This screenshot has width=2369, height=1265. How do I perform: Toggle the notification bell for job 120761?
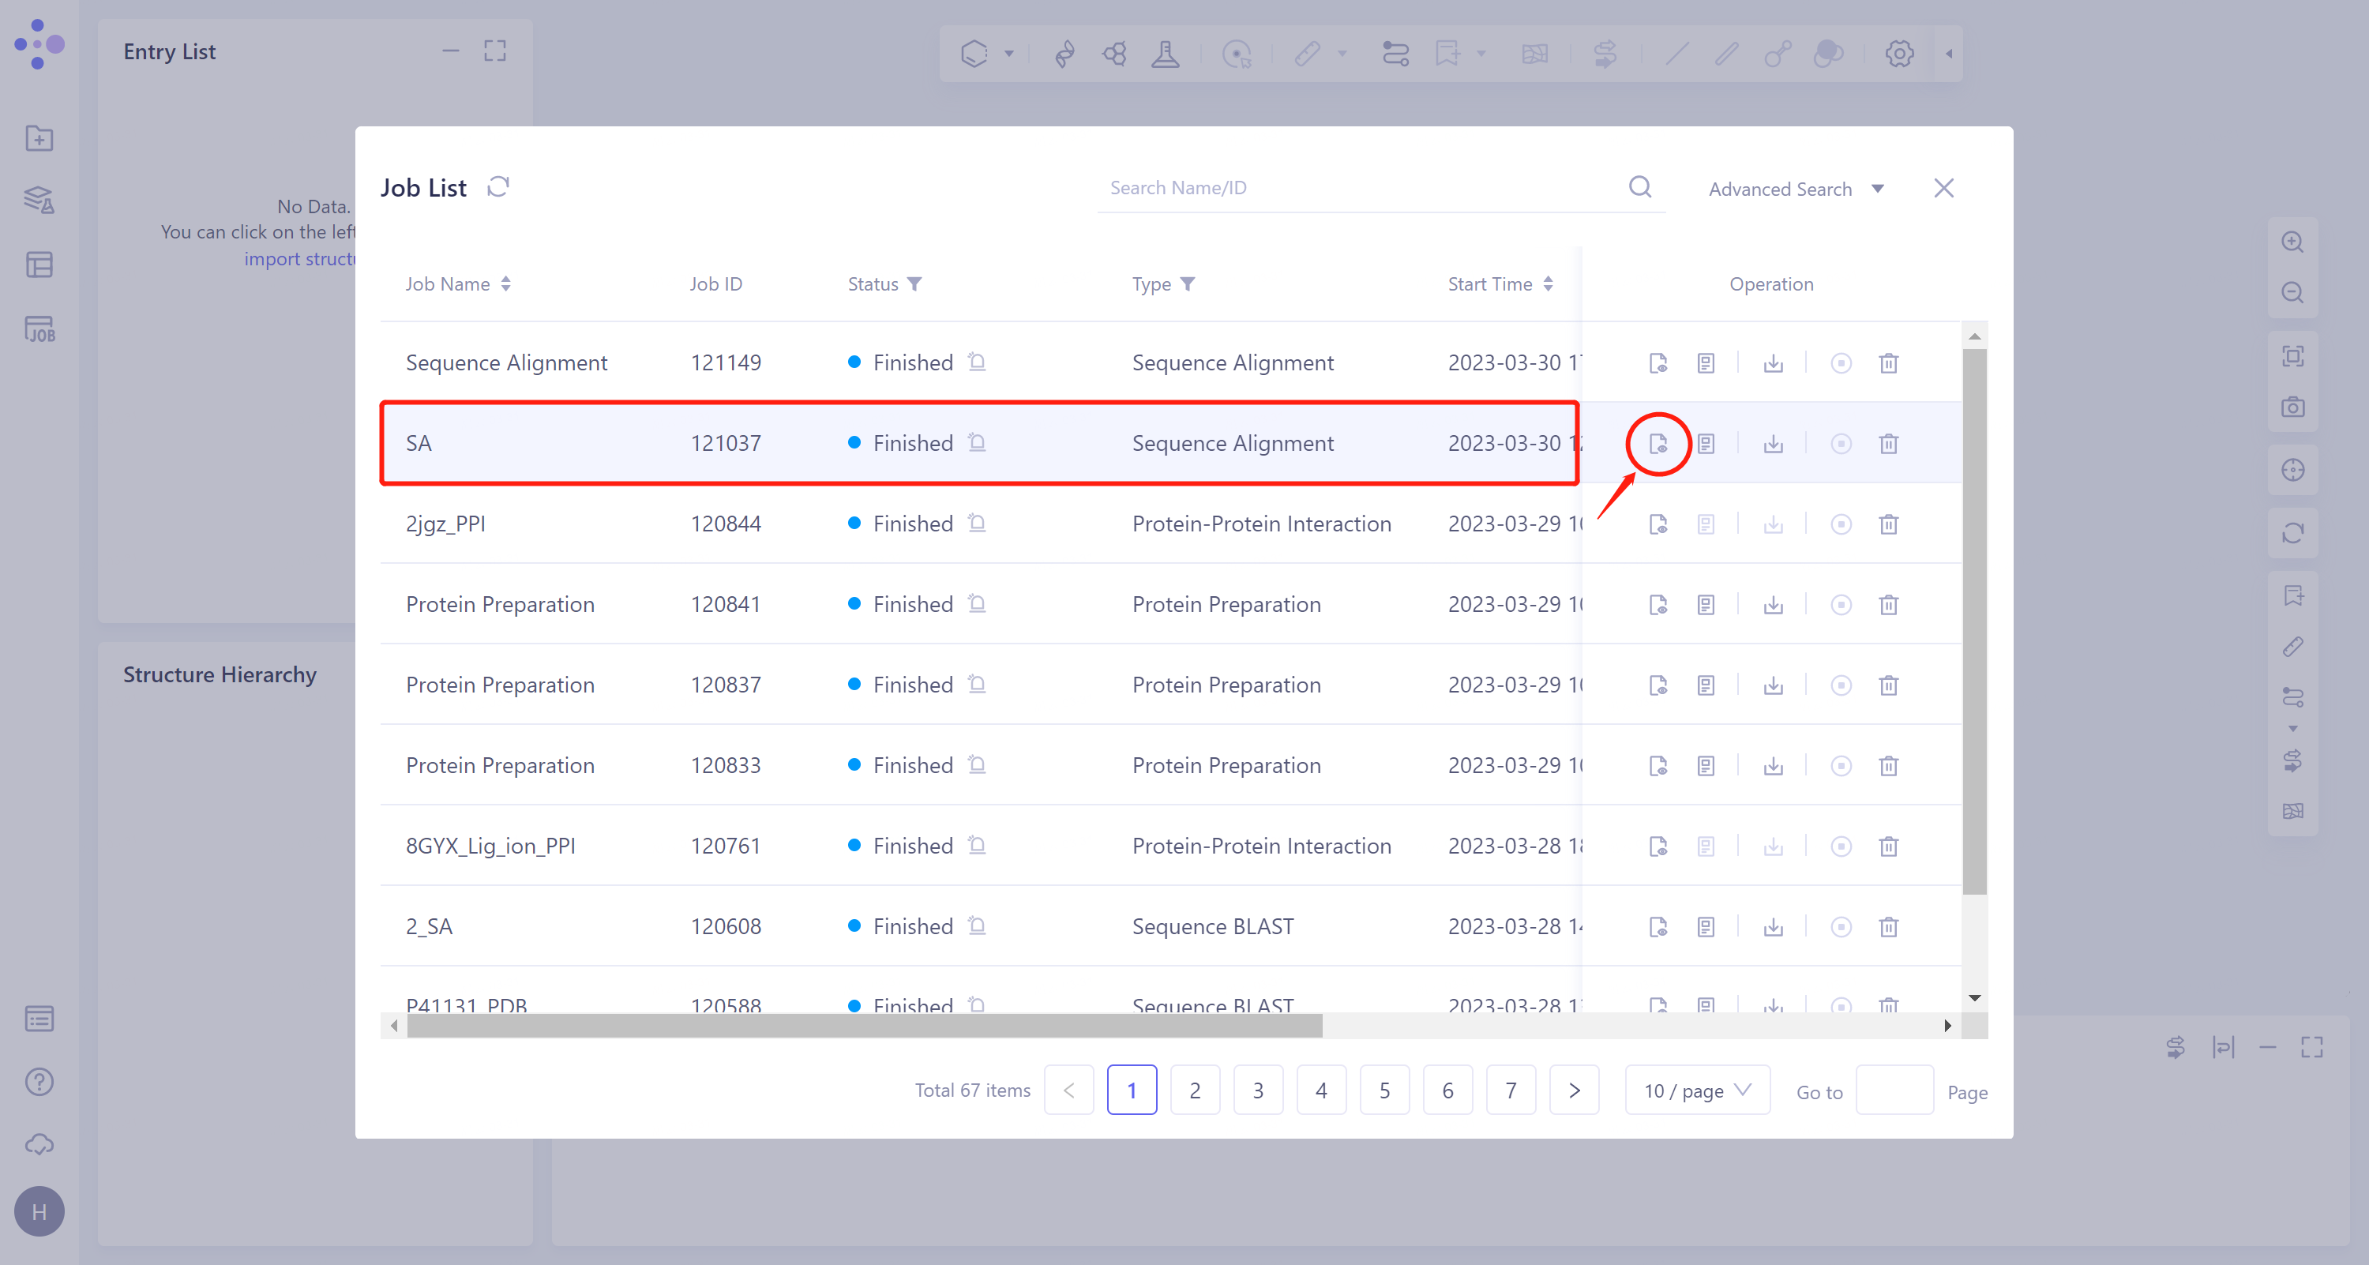coord(977,846)
